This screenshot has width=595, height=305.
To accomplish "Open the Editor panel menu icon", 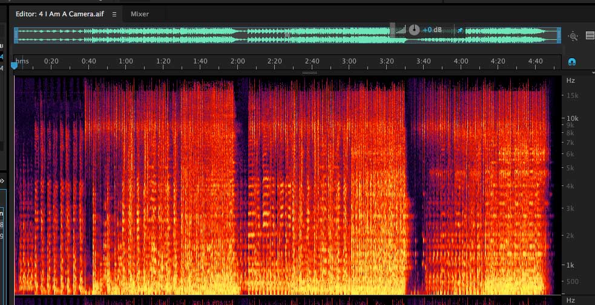I will coord(114,14).
